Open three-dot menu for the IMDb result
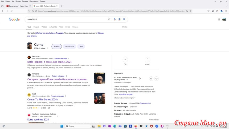This screenshot has height=129, width=229. (66, 96)
